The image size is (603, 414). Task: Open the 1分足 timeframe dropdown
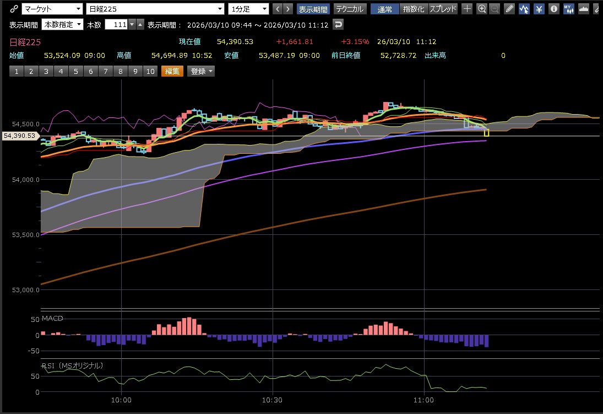(248, 9)
